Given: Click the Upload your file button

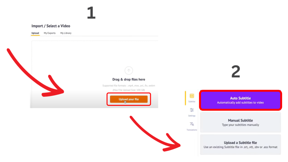Looking at the screenshot, I should [129, 99].
